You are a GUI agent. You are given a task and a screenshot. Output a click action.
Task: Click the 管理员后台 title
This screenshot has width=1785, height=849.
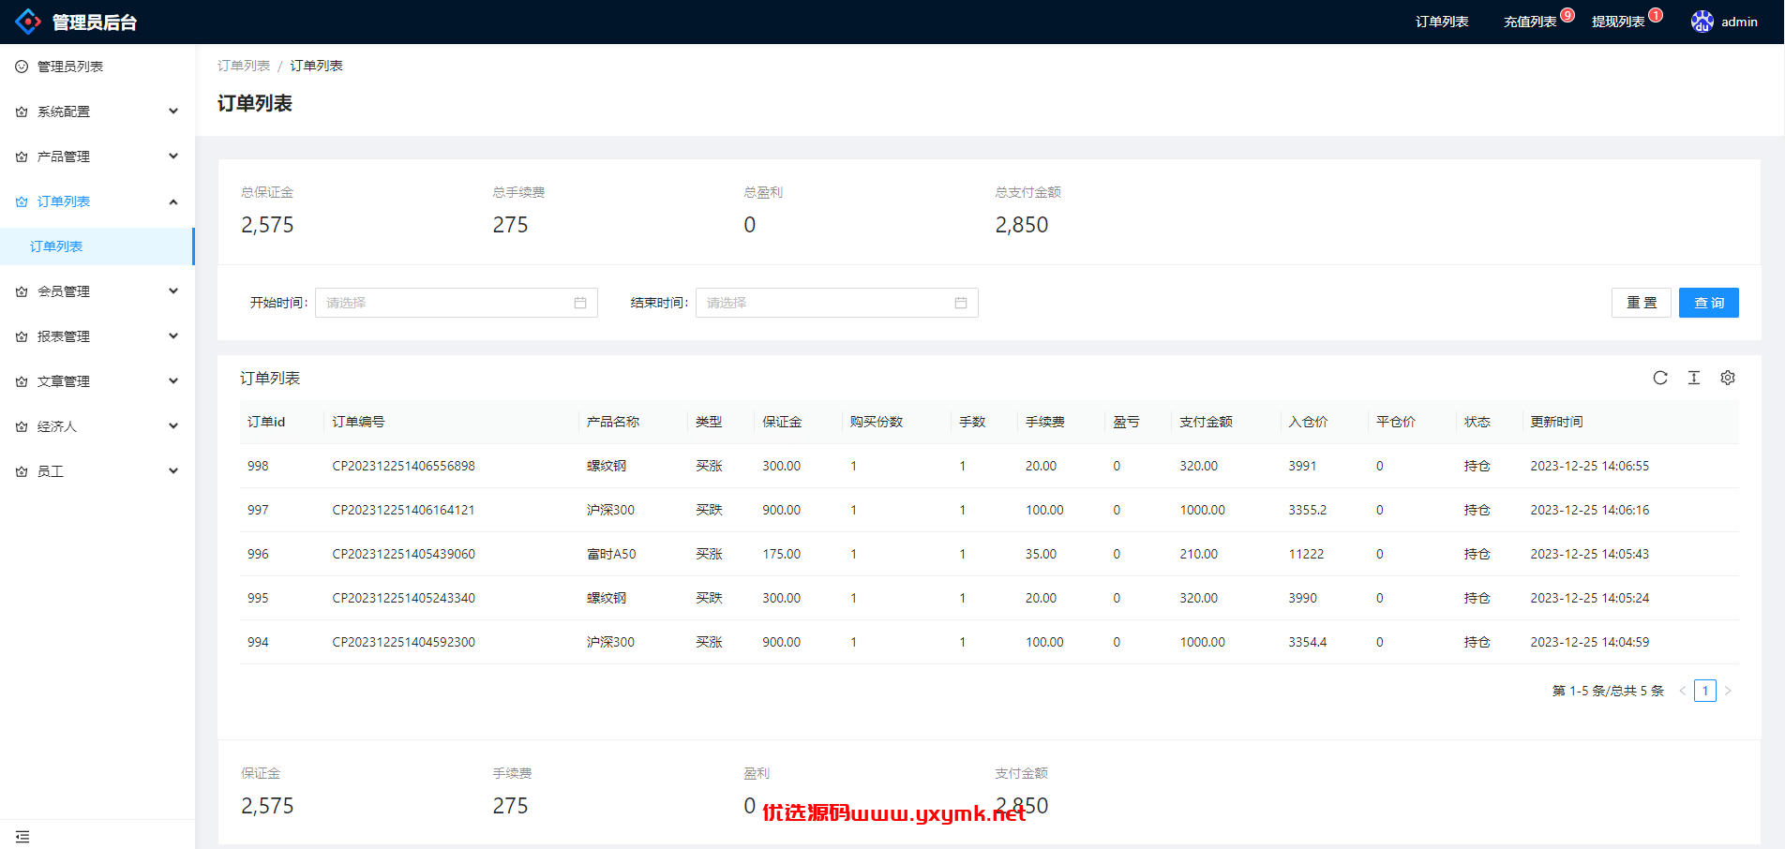95,22
